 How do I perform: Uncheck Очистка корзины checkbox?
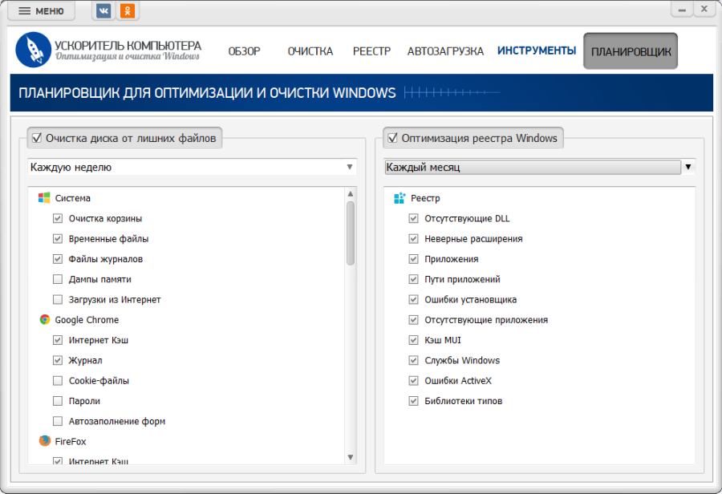click(58, 218)
